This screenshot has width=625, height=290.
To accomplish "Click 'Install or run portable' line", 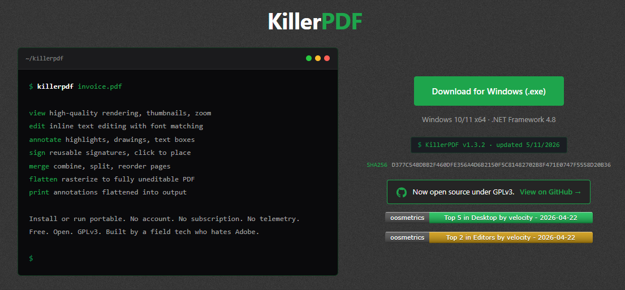I will pos(164,219).
